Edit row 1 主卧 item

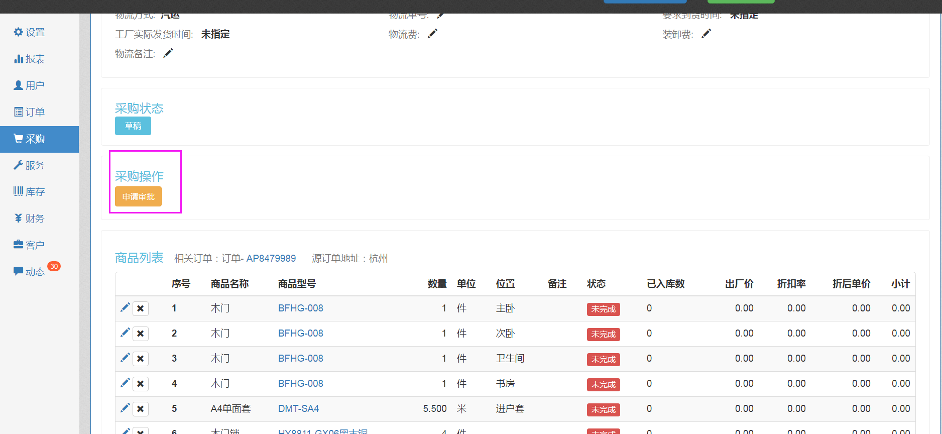click(125, 307)
